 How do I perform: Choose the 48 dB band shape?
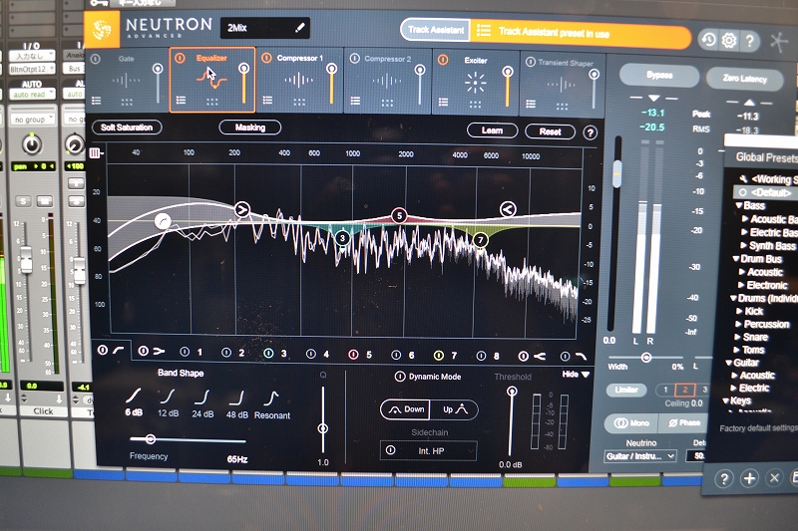click(x=237, y=403)
